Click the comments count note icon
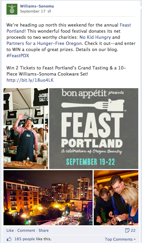This screenshot has height=243, width=142. pyautogui.click(x=127, y=230)
